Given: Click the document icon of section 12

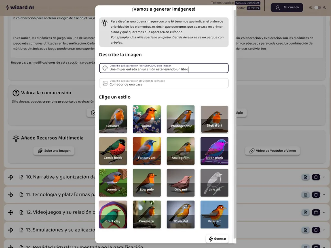Looking at the screenshot, I should (21, 212).
